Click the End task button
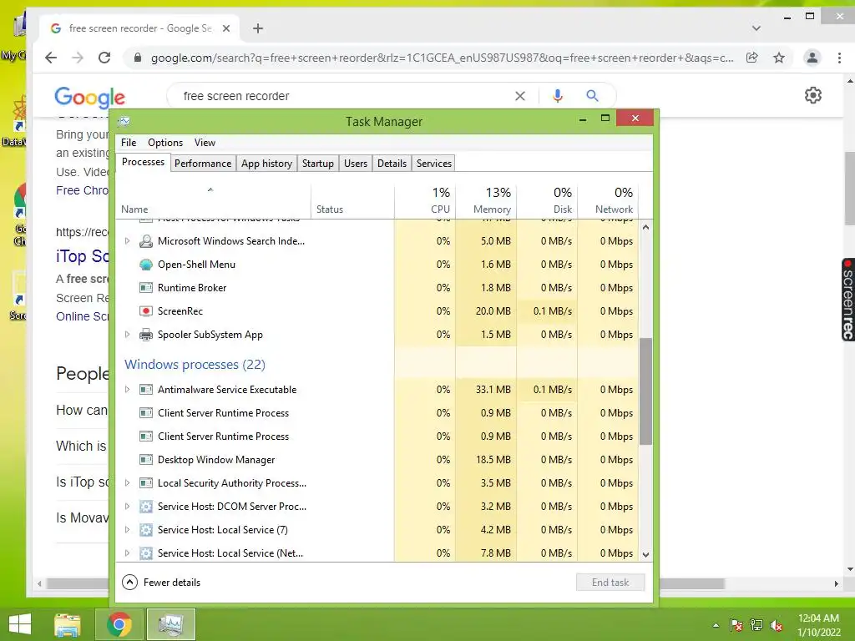 610,582
